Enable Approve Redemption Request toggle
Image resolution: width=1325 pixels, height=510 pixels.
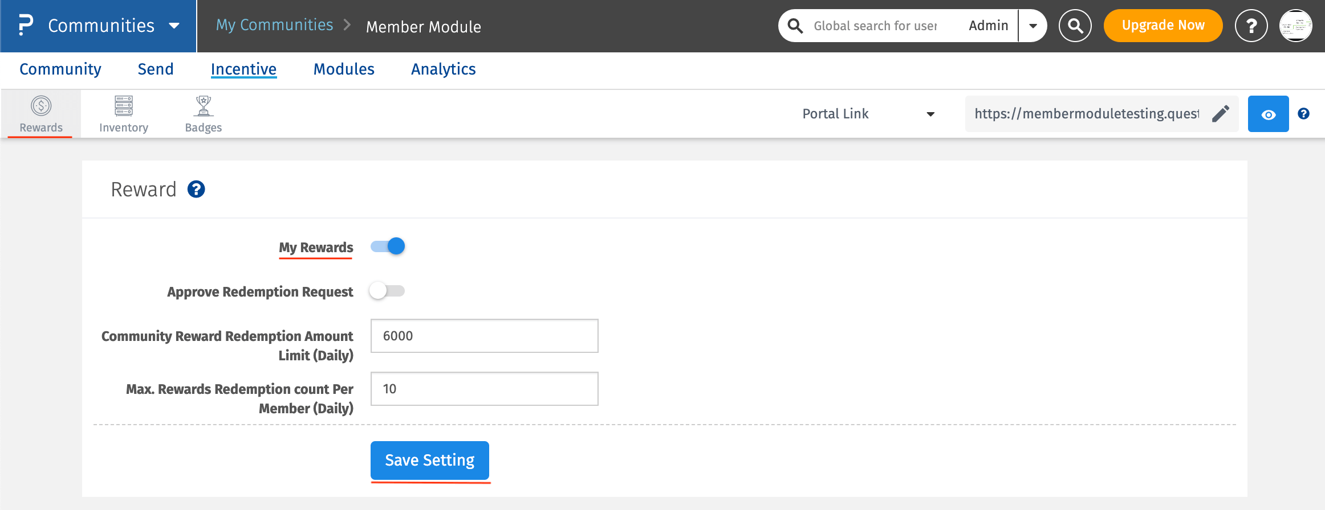387,291
